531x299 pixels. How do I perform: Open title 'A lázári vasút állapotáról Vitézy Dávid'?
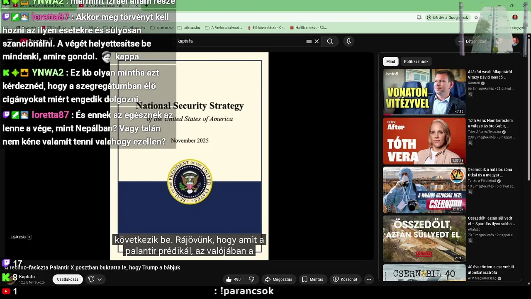point(490,74)
